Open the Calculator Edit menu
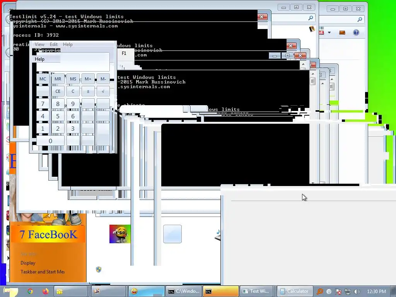The width and height of the screenshot is (396, 297). click(53, 44)
